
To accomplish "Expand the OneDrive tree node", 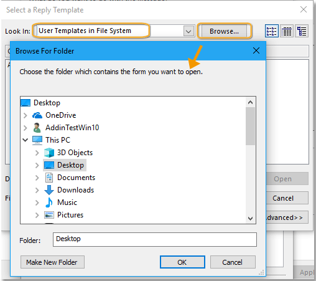I will click(26, 115).
